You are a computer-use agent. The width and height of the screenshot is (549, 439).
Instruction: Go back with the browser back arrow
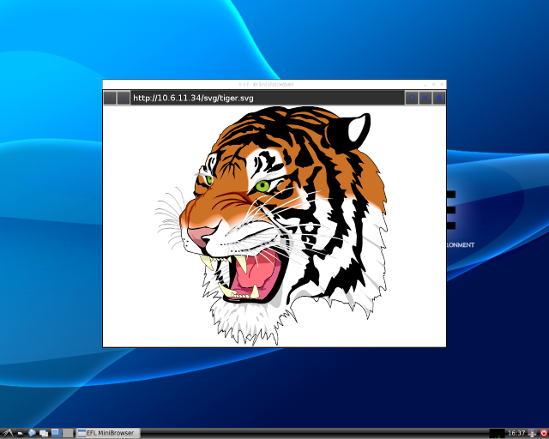[111, 98]
